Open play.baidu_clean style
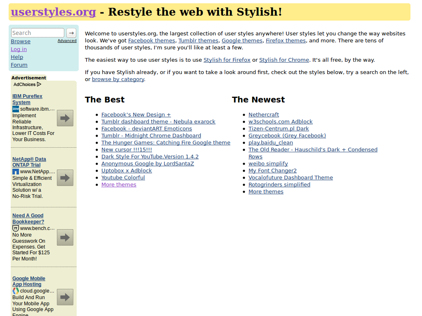Viewport: 422px width, 316px height. [271, 143]
